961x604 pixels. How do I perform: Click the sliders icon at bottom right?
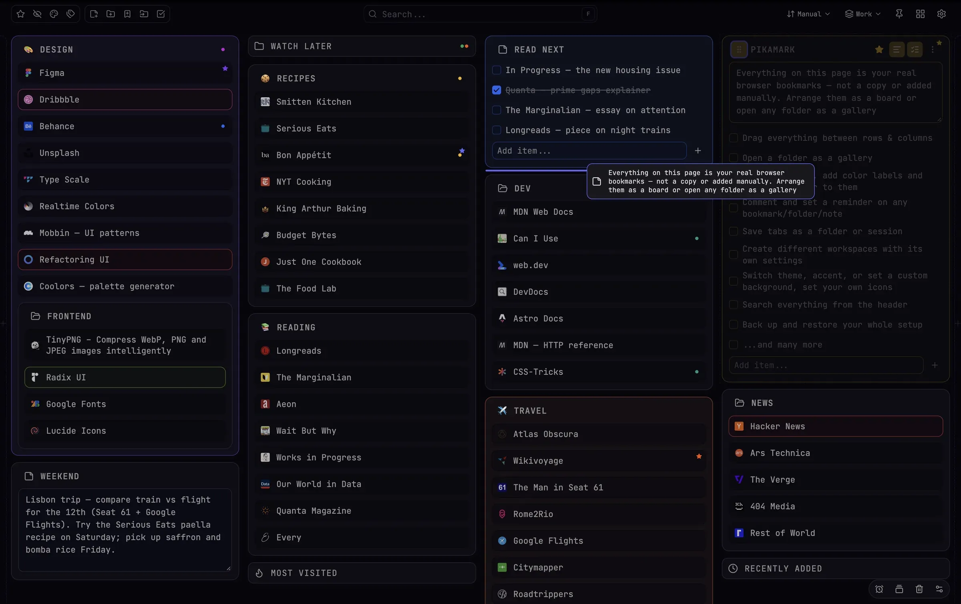point(939,589)
